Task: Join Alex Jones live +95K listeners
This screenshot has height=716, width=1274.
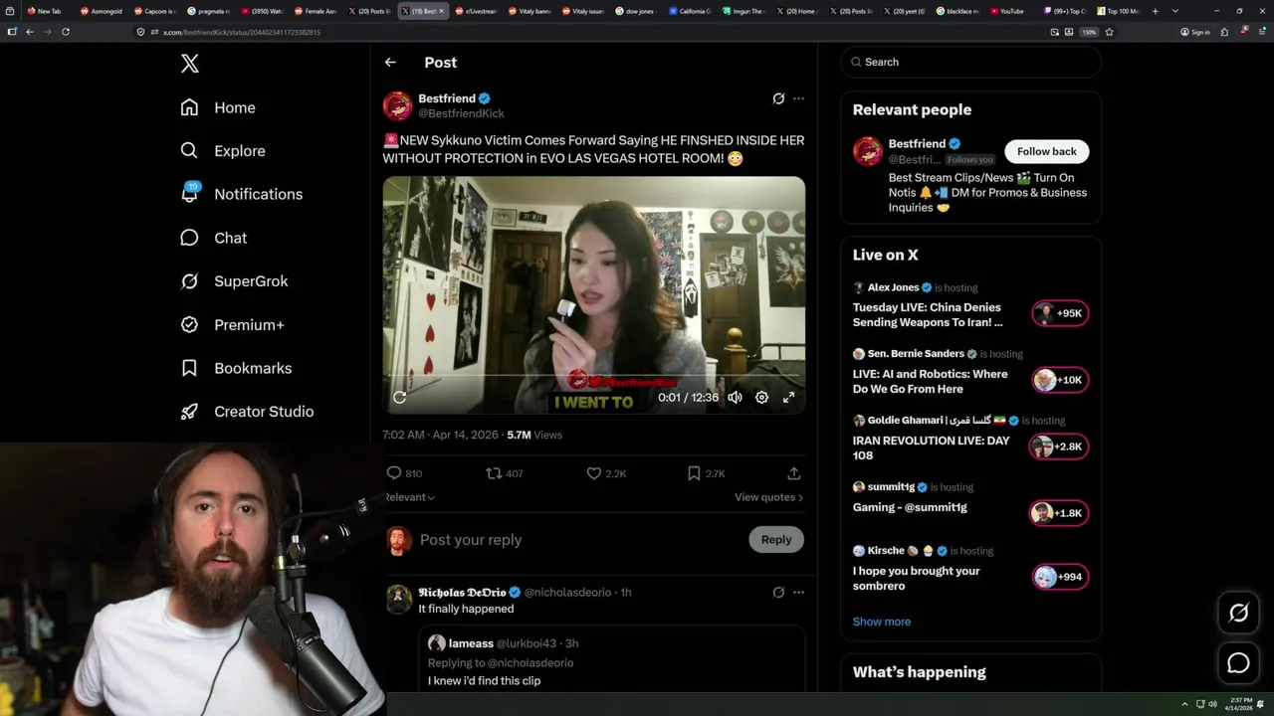Action: coord(1060,313)
